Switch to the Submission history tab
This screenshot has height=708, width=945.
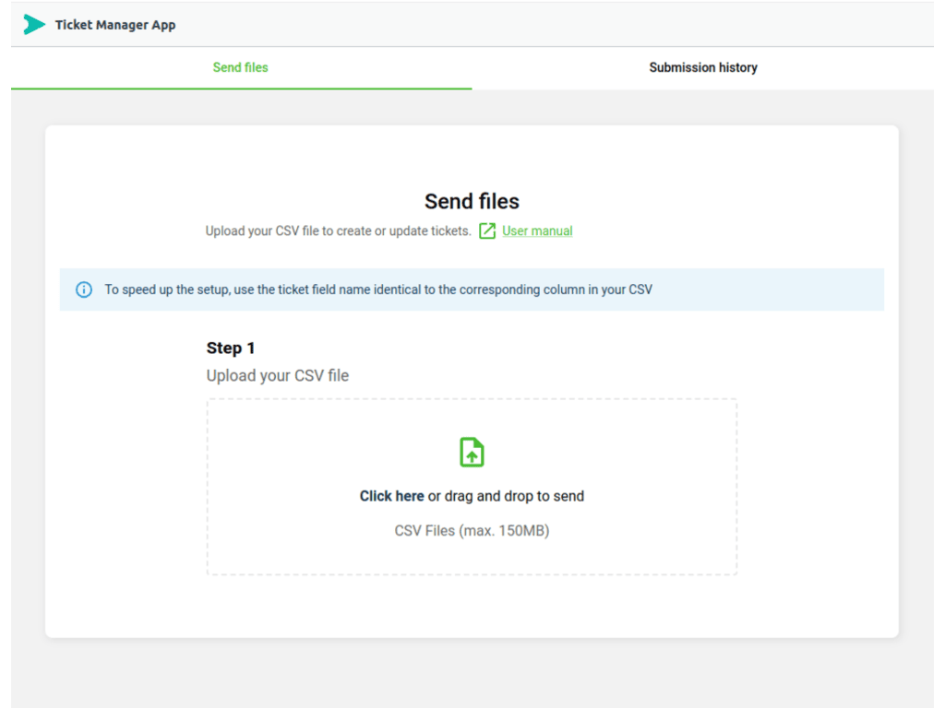(703, 67)
